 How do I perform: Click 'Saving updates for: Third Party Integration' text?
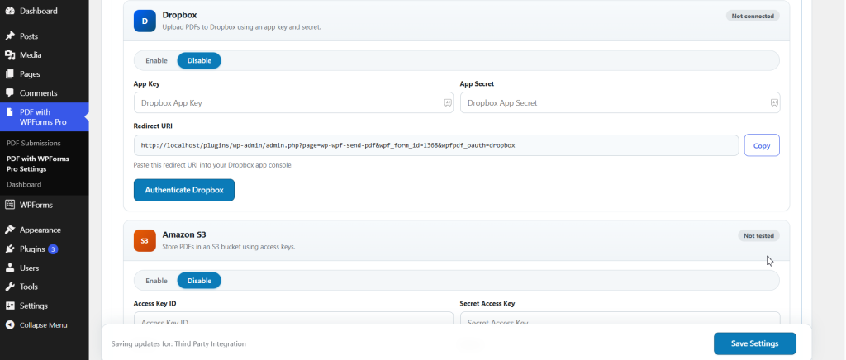(178, 343)
